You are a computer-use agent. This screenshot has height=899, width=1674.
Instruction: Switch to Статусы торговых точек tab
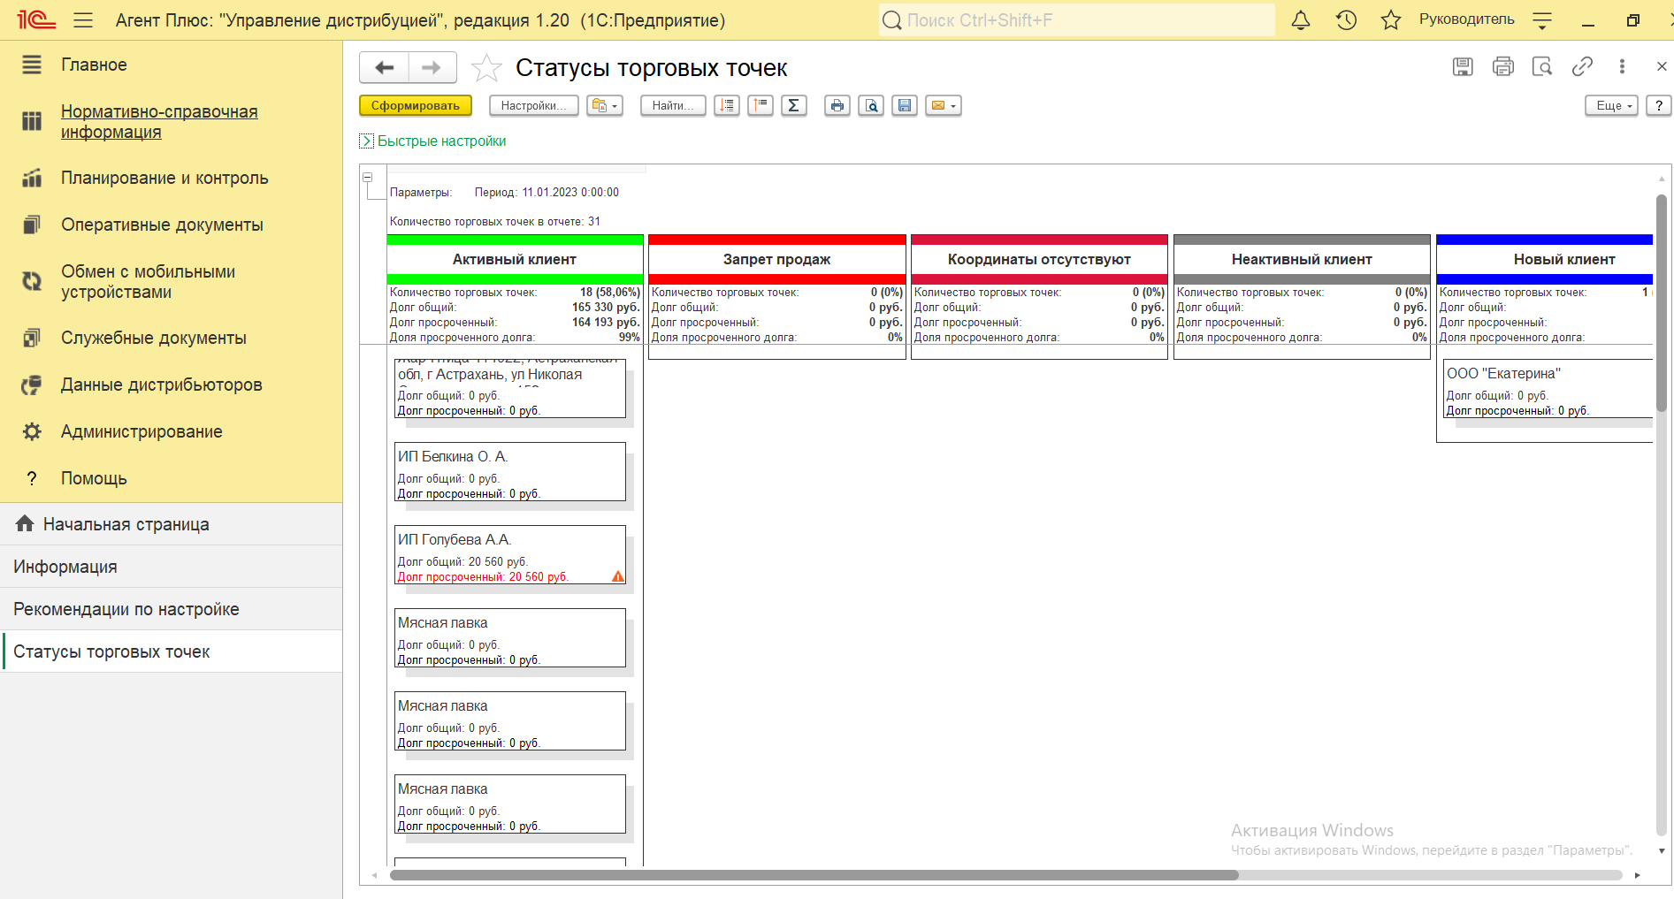172,651
